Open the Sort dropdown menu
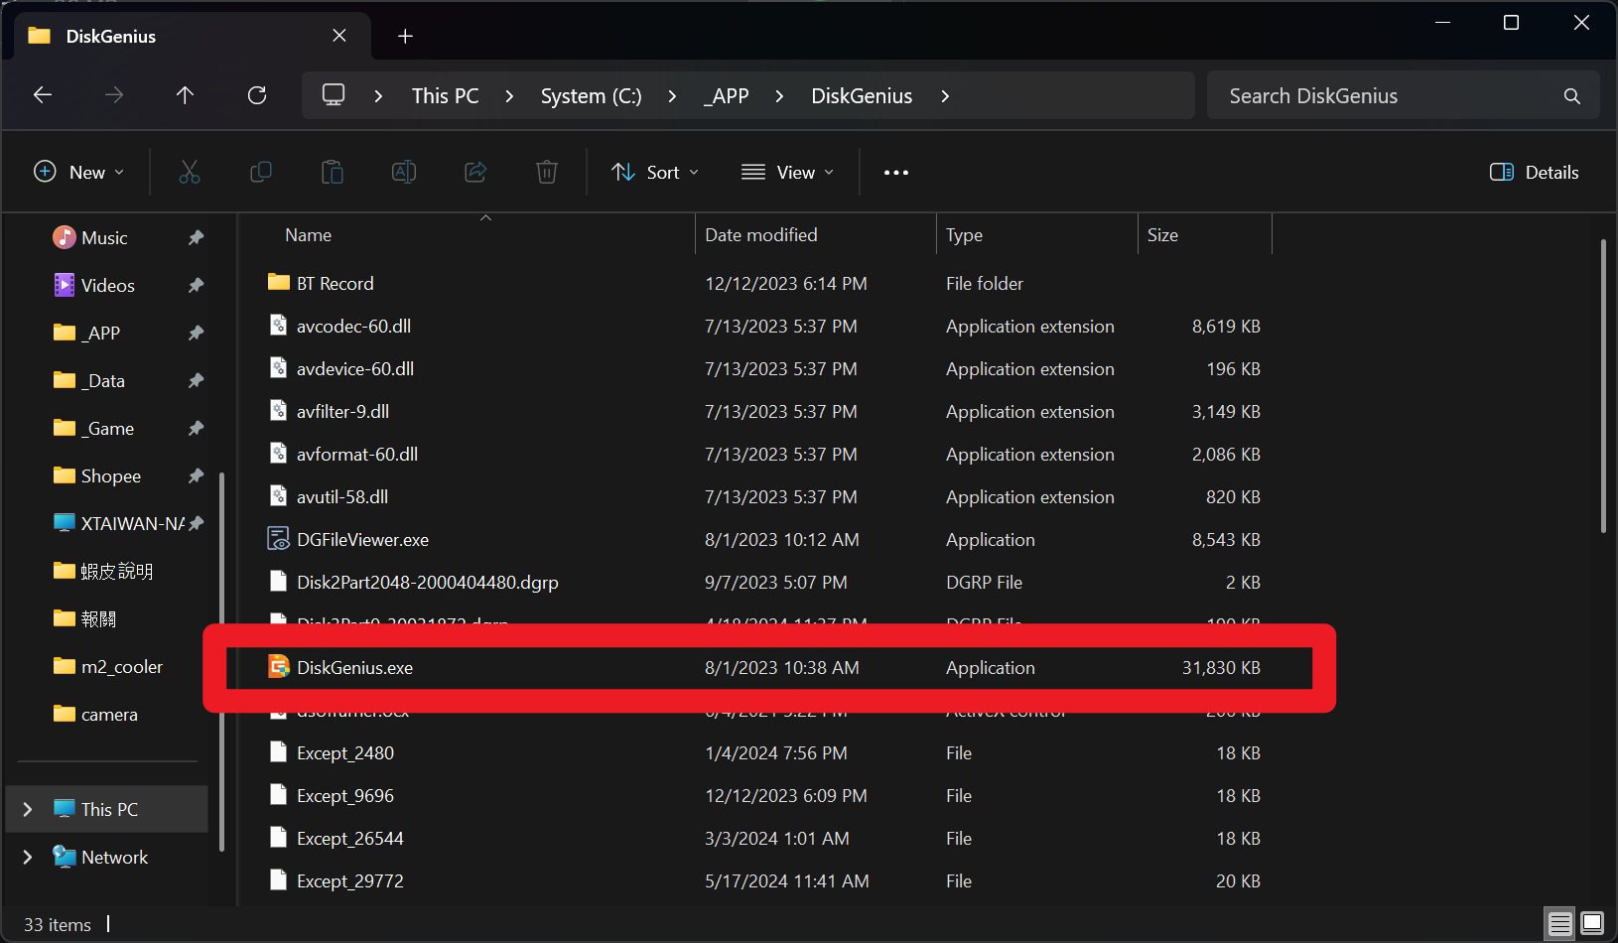 click(655, 173)
